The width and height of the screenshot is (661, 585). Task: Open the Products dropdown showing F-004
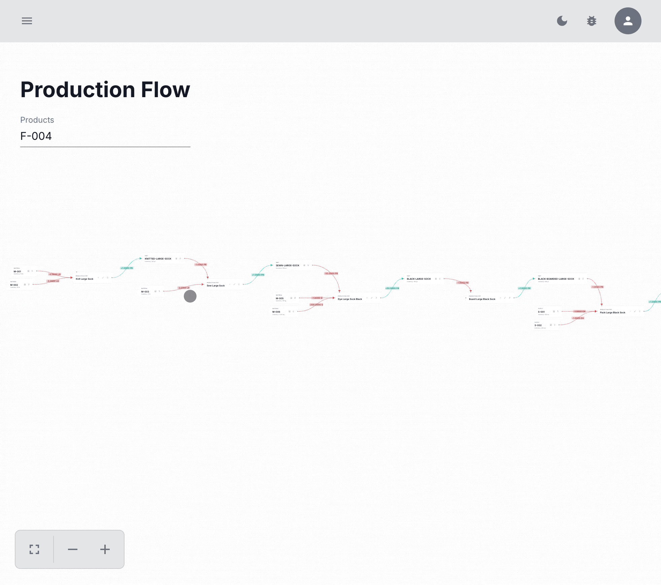[x=105, y=136]
